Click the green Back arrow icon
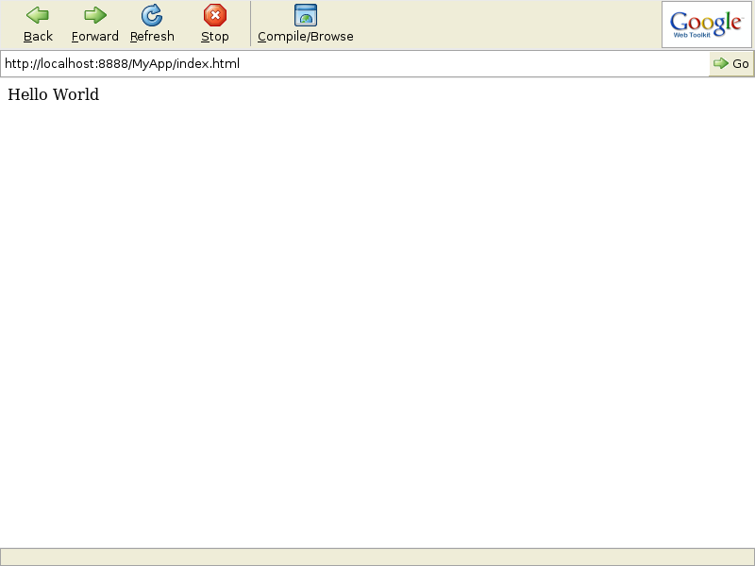Image resolution: width=755 pixels, height=566 pixels. click(38, 15)
